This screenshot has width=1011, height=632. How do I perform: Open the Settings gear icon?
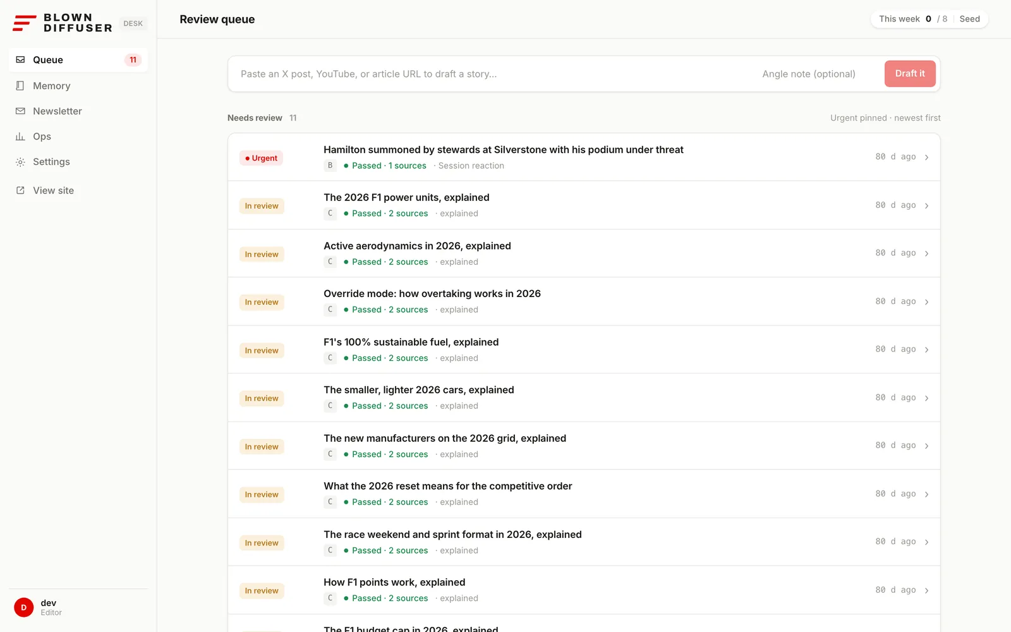tap(20, 162)
